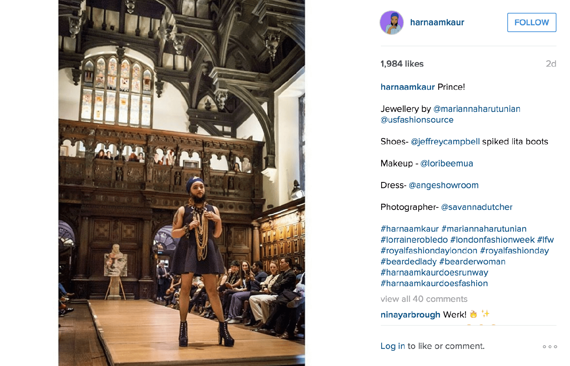Open the @usfashionsource mention
Viewport: 570px width, 366px height.
[x=417, y=120]
